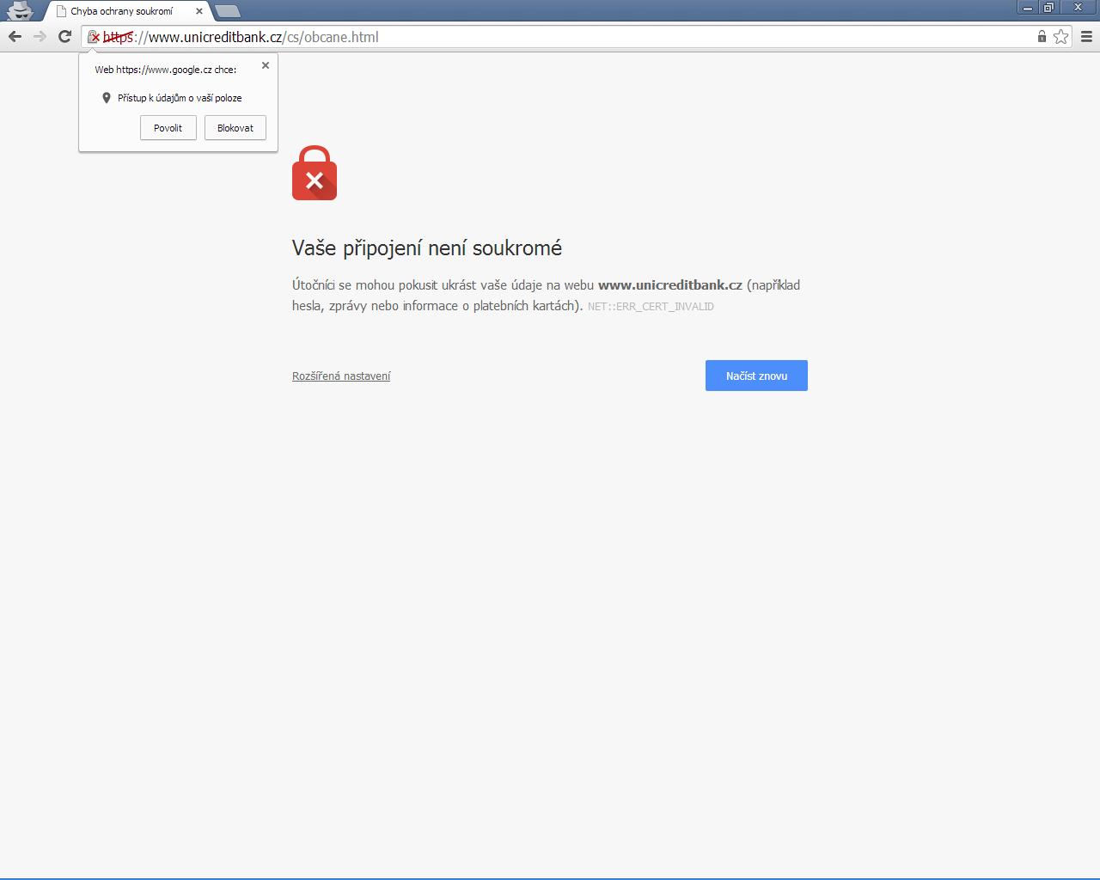This screenshot has width=1100, height=880.
Task: Open the Rozšířená nastavení link
Action: 341,376
